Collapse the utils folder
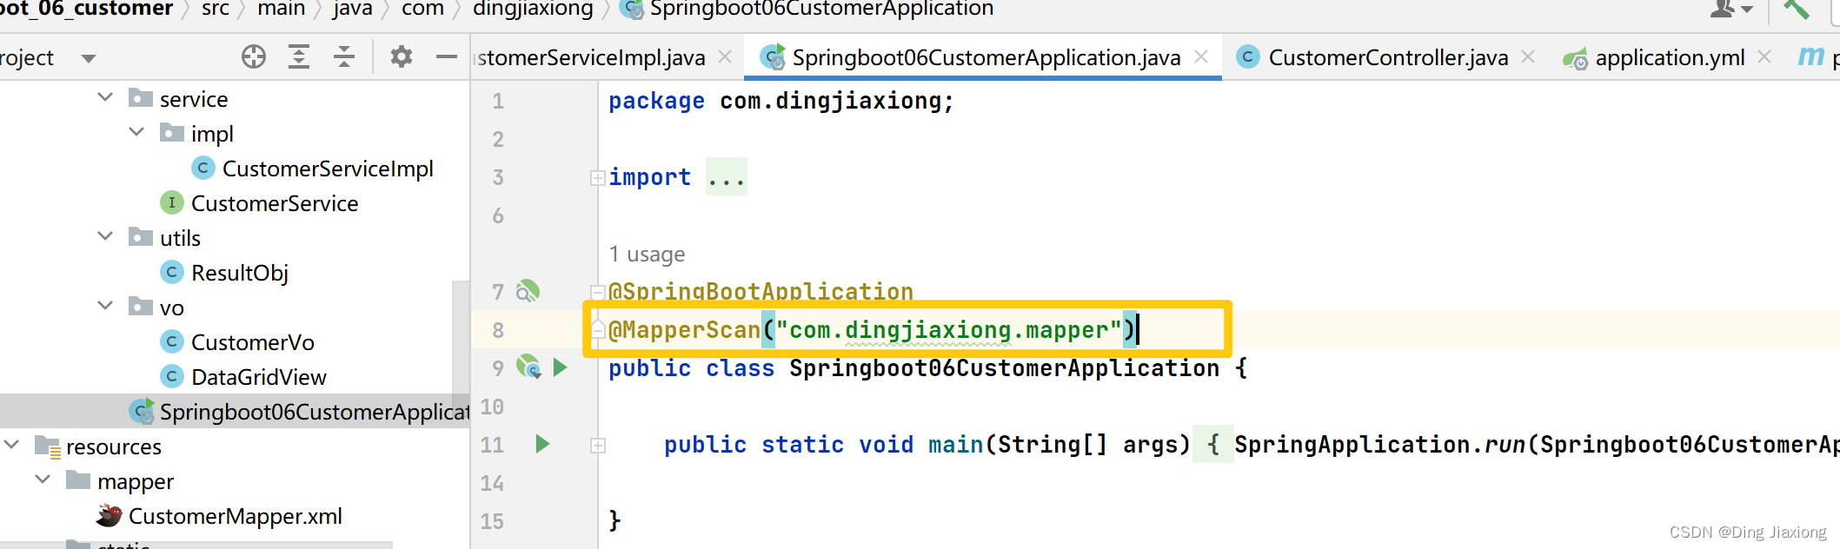This screenshot has height=549, width=1840. [105, 236]
